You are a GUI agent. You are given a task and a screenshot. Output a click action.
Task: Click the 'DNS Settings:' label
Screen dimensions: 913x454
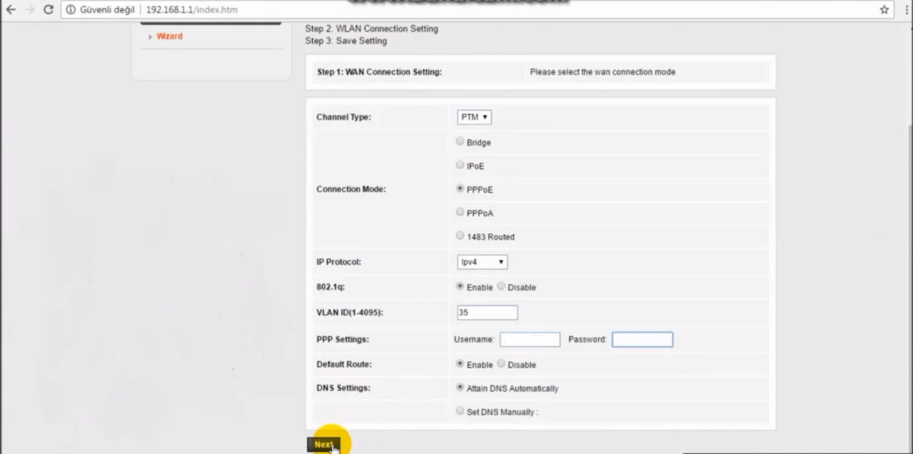pyautogui.click(x=343, y=388)
